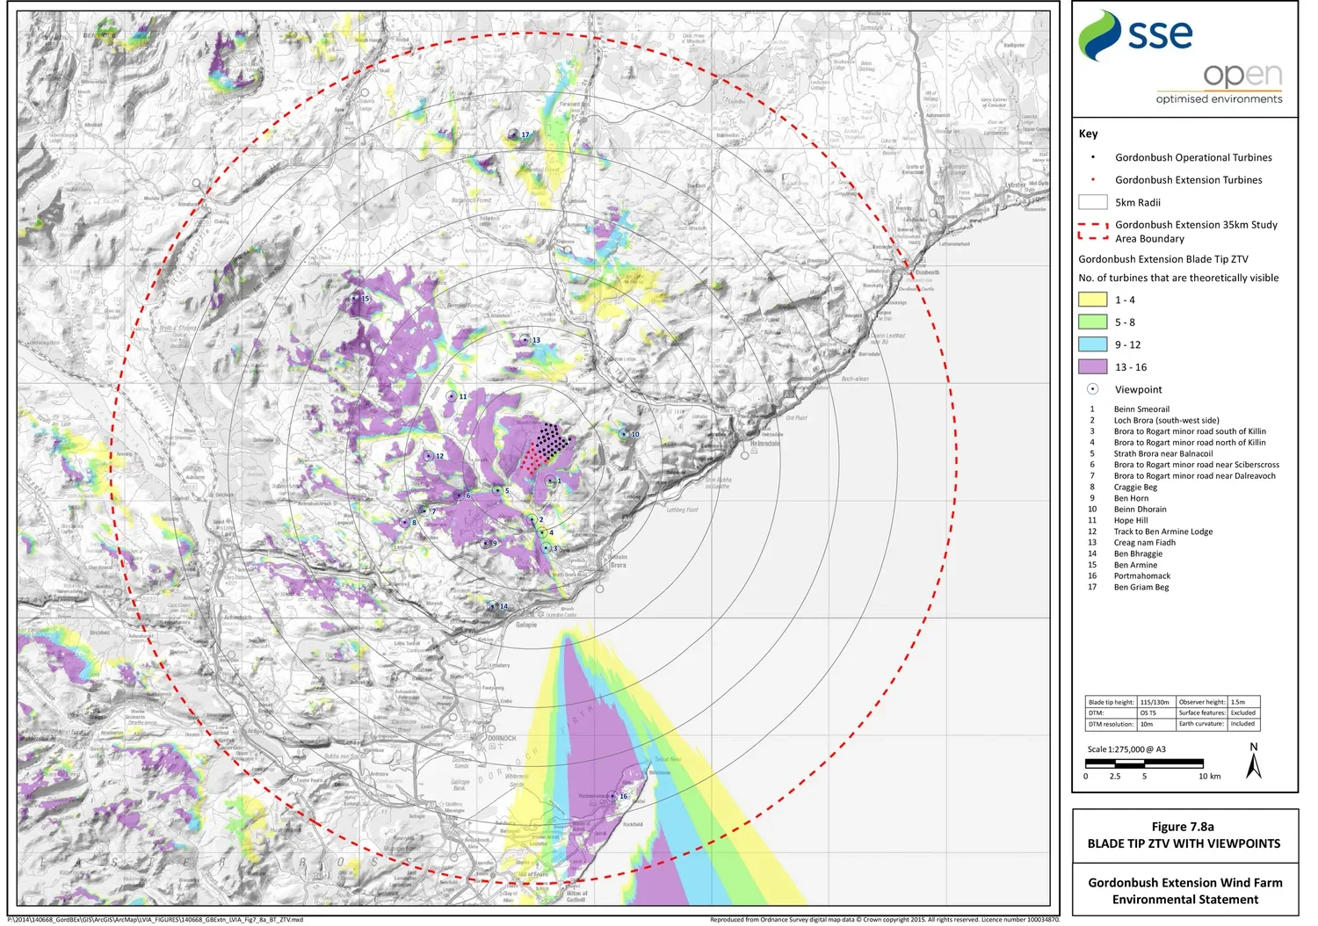
Task: Click 'Ben Horn' in viewpoint list
Action: tap(1131, 498)
